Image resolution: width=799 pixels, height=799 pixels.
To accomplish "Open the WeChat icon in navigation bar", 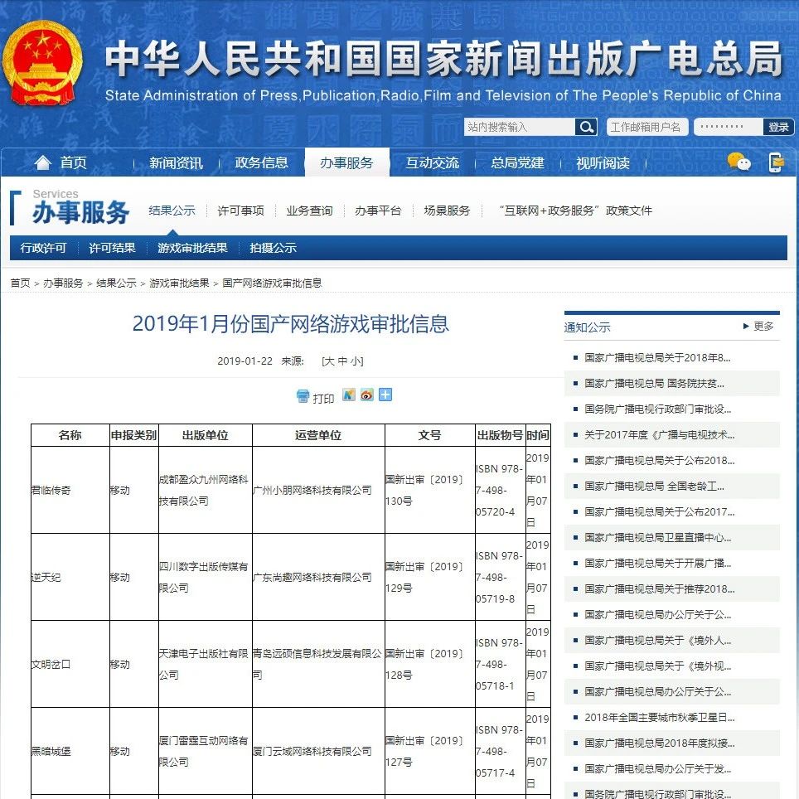I will pyautogui.click(x=738, y=162).
